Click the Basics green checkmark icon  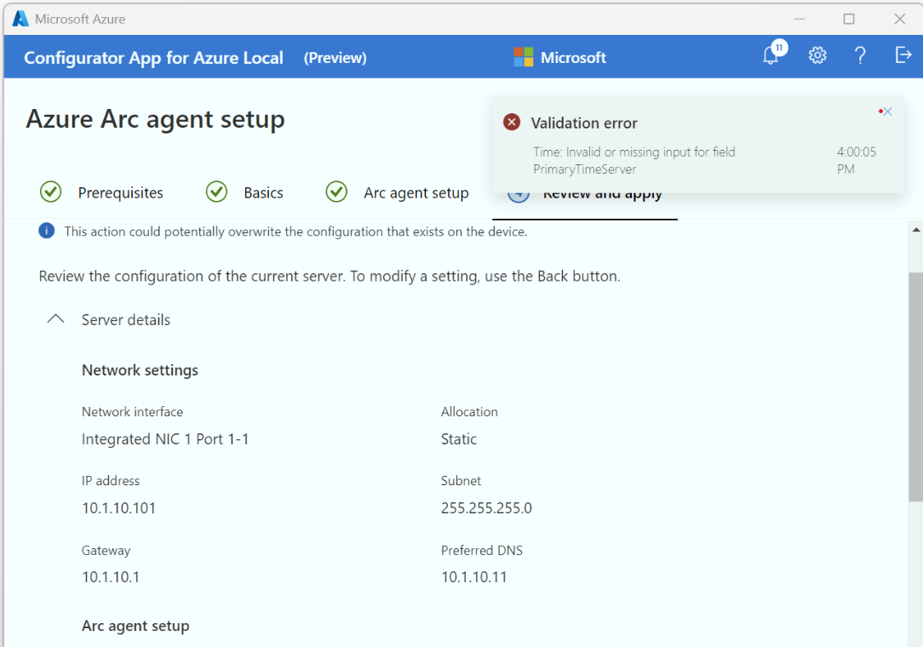216,192
